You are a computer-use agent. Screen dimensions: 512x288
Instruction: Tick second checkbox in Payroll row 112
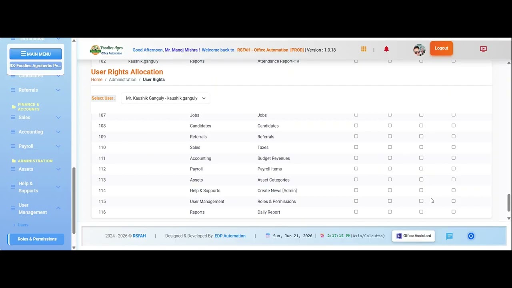point(390,169)
